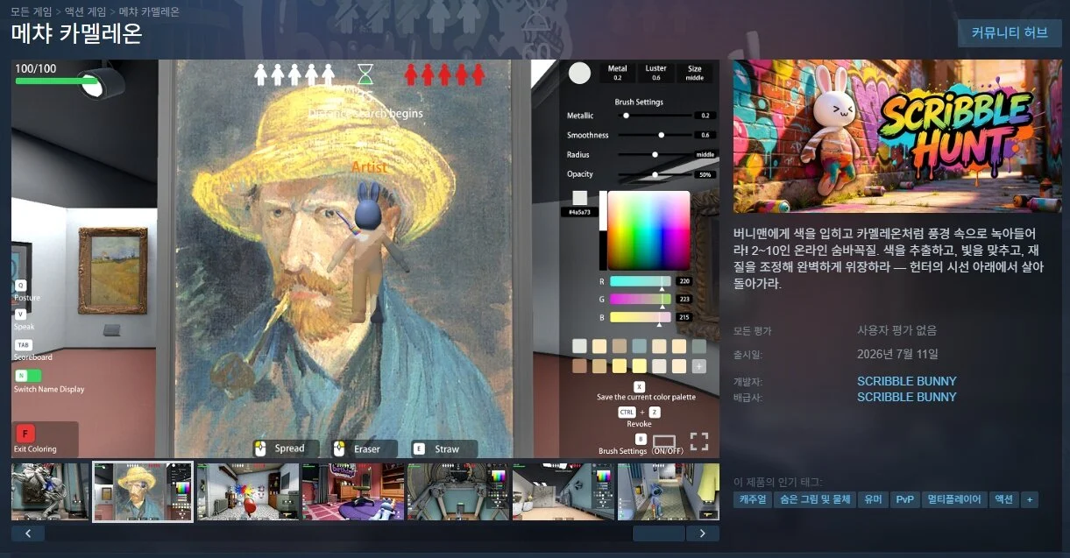Select the 캐주얼 tag
Viewport: 1070px width, 558px height.
[x=752, y=499]
